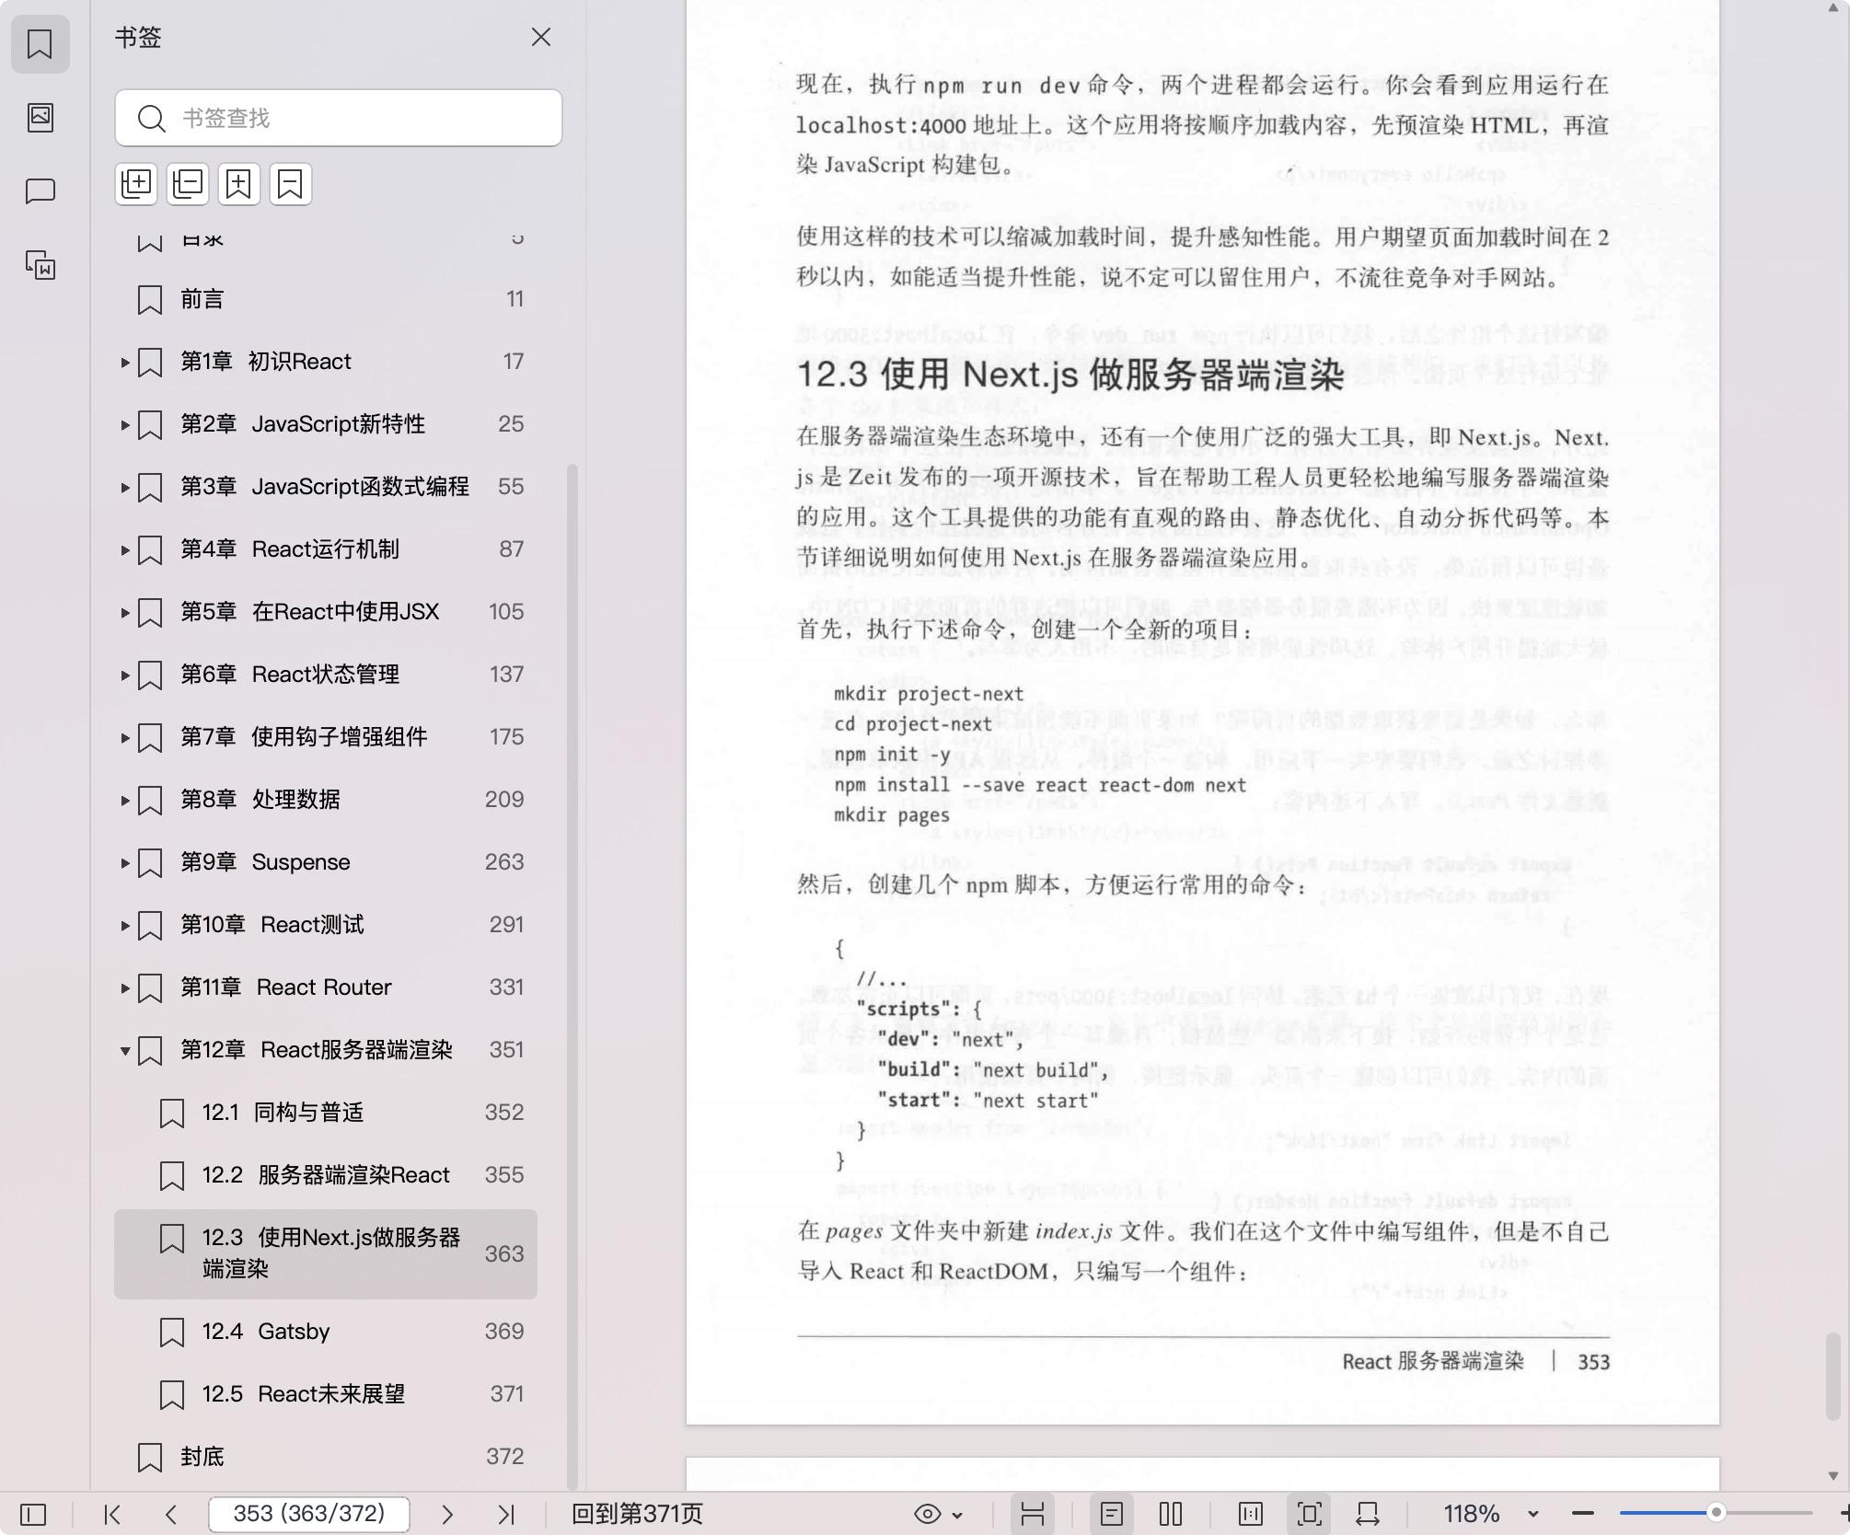Click the code line npm init -y
This screenshot has width=1850, height=1535.
point(892,755)
